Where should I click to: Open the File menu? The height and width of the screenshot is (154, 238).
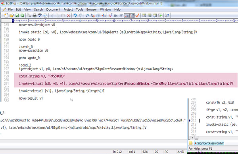[x=10, y=10]
